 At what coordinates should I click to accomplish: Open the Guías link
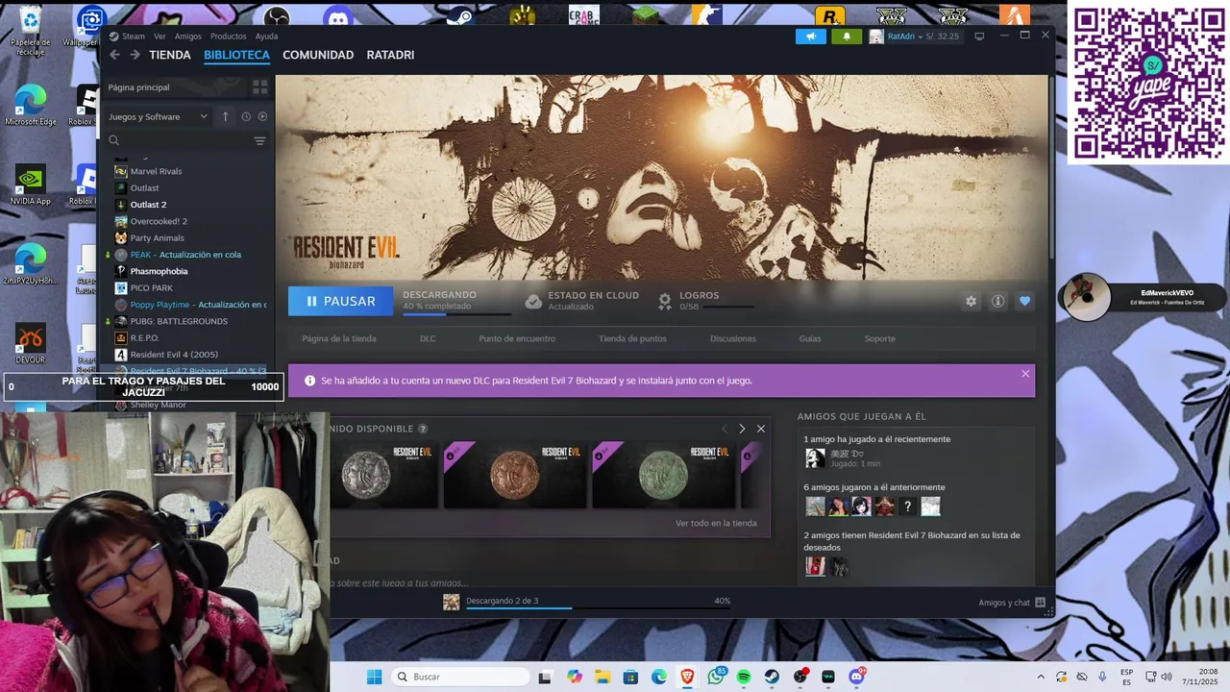810,338
